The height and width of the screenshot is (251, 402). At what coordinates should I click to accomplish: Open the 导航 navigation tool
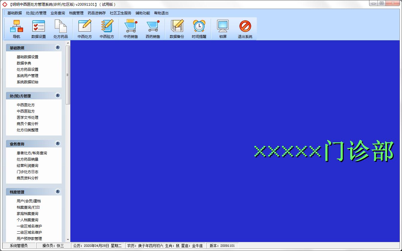click(x=16, y=29)
